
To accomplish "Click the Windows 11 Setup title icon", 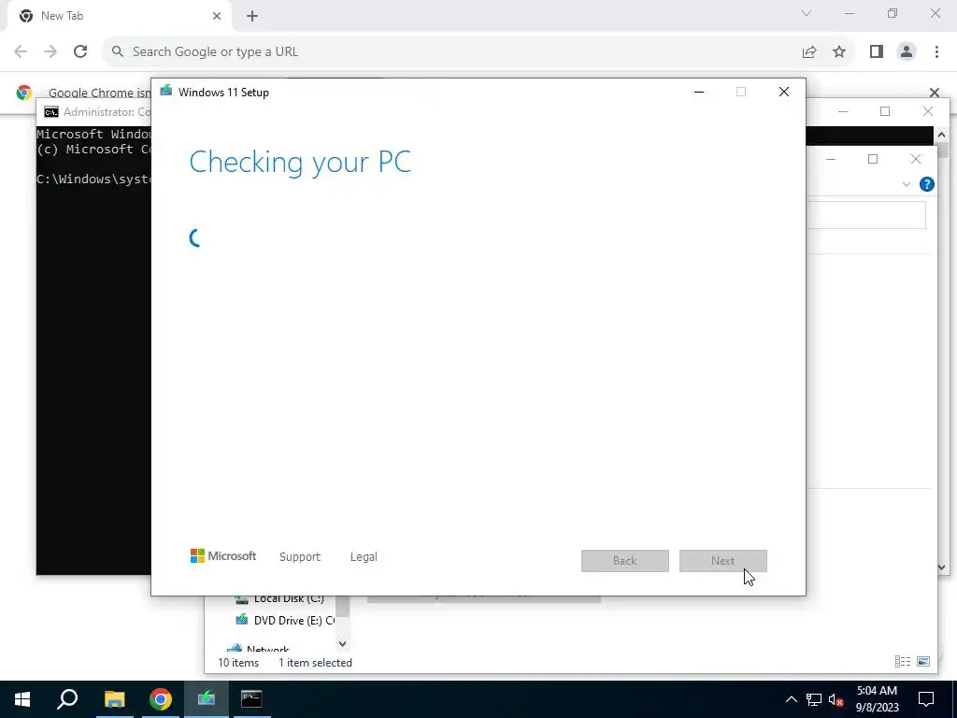I will click(166, 92).
